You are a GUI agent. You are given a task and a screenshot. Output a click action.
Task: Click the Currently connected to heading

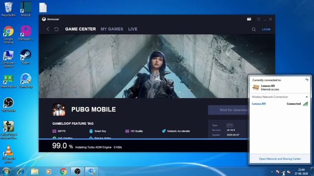(266, 80)
